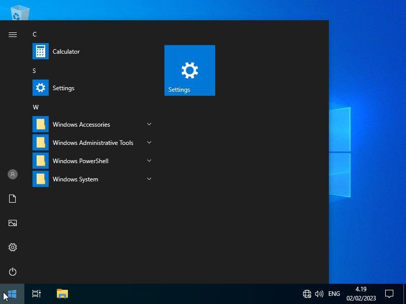This screenshot has width=406, height=304.
Task: Click the Show desktop strip
Action: click(x=404, y=294)
